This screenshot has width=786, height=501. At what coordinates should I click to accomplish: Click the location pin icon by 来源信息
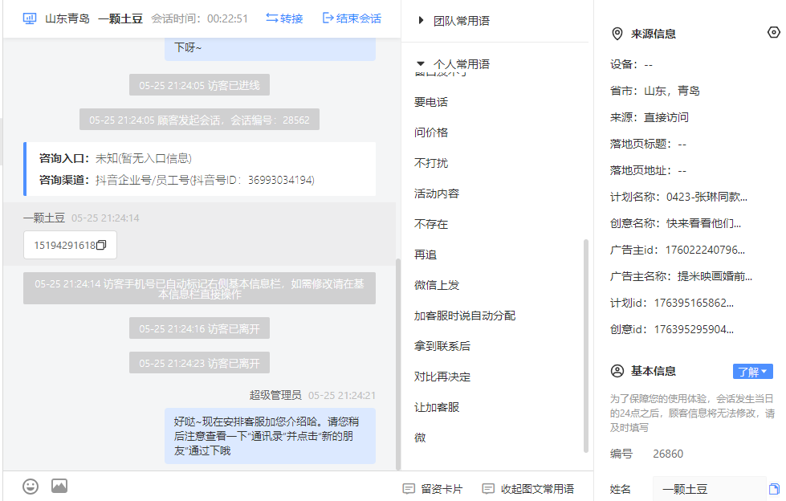point(617,34)
